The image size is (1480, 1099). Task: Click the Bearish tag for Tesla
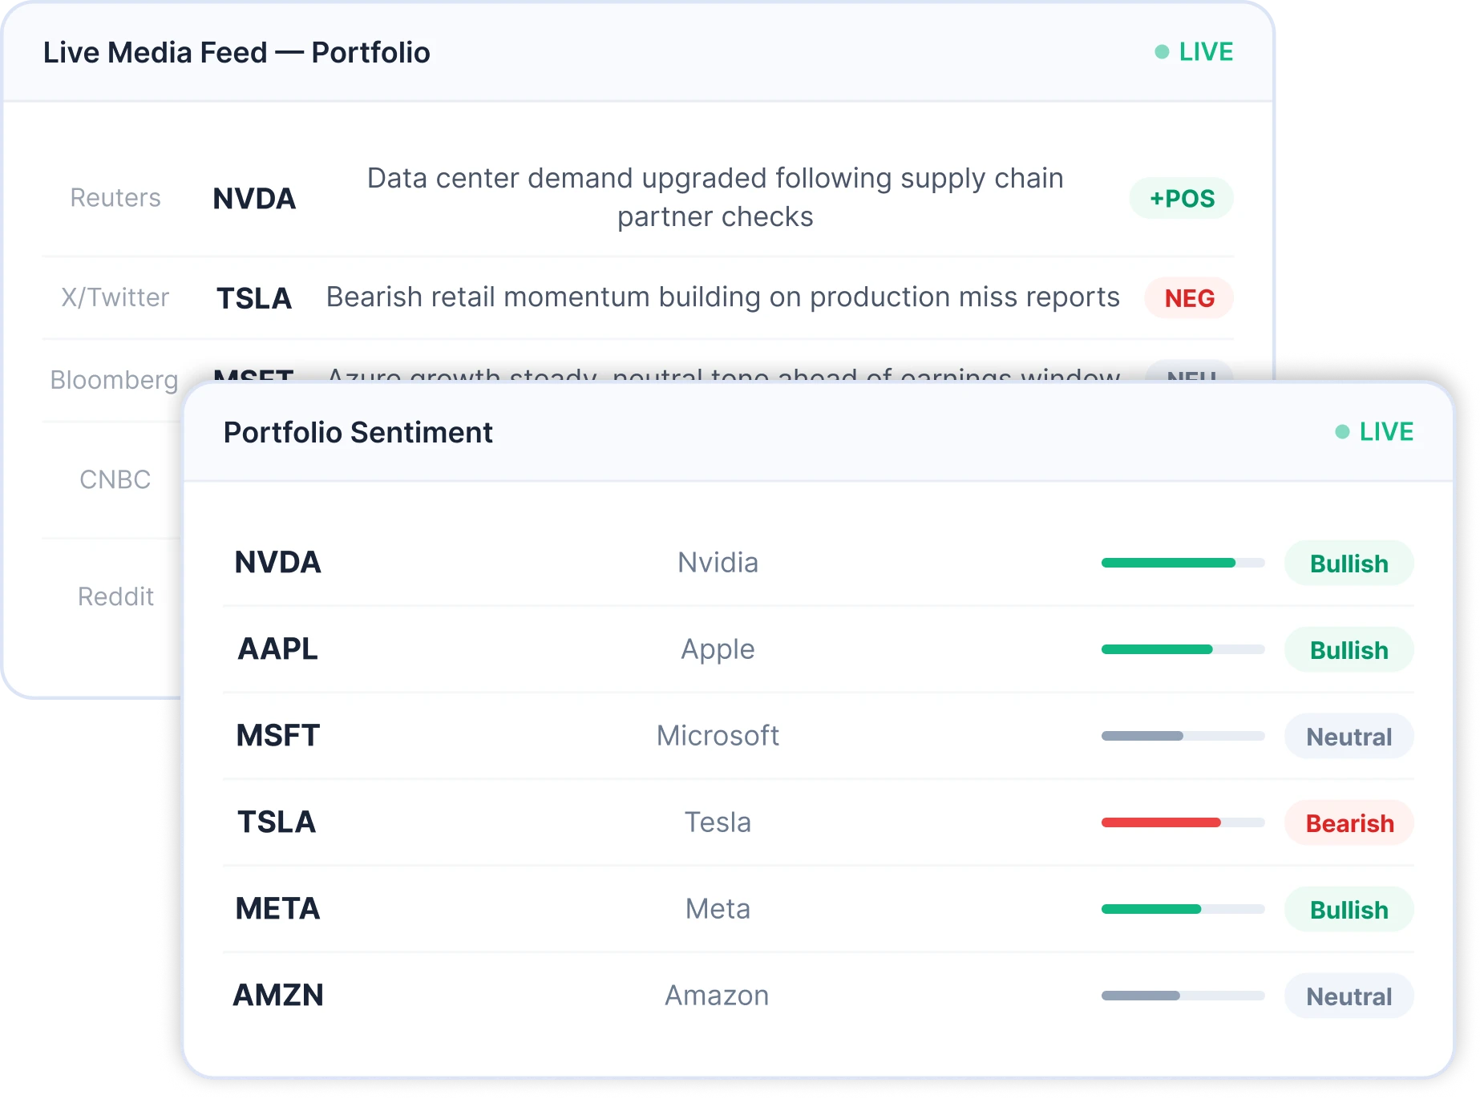click(x=1349, y=823)
